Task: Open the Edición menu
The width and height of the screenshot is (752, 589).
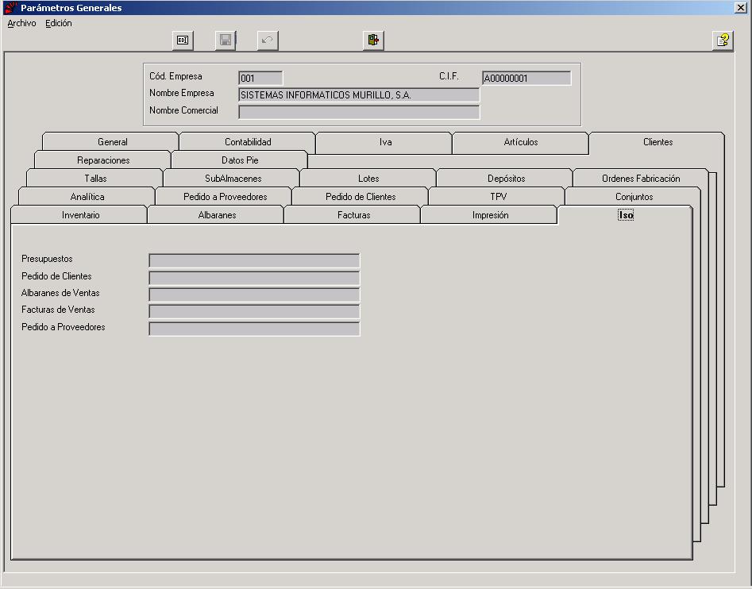Action: click(x=59, y=23)
